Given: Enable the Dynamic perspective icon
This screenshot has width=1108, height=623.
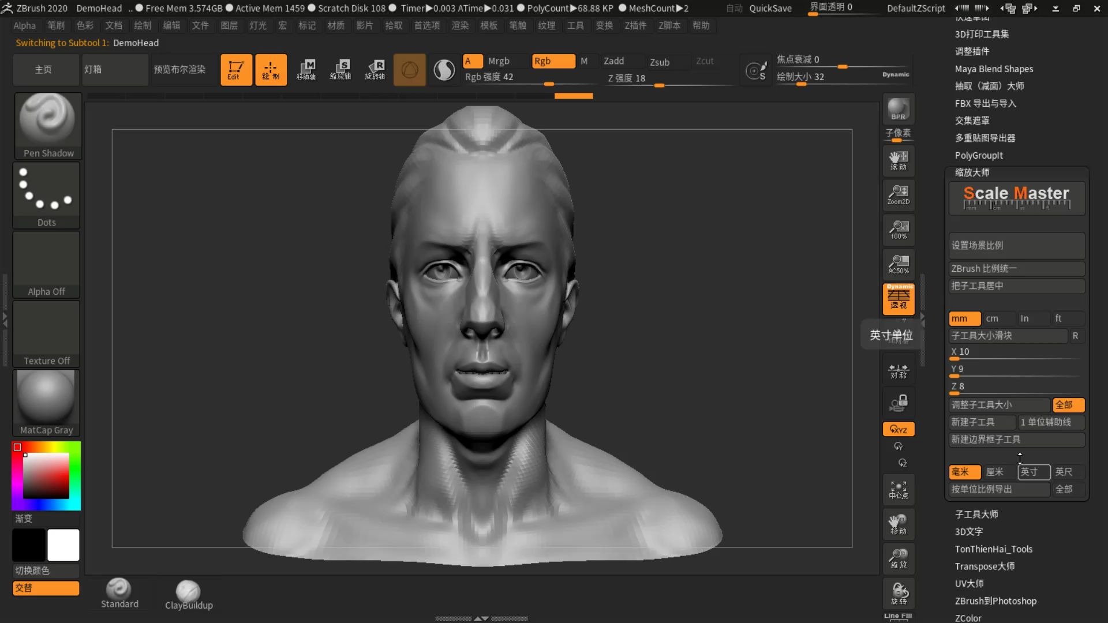Looking at the screenshot, I should tap(898, 299).
